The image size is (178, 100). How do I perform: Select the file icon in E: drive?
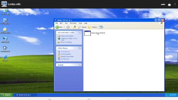(87, 33)
